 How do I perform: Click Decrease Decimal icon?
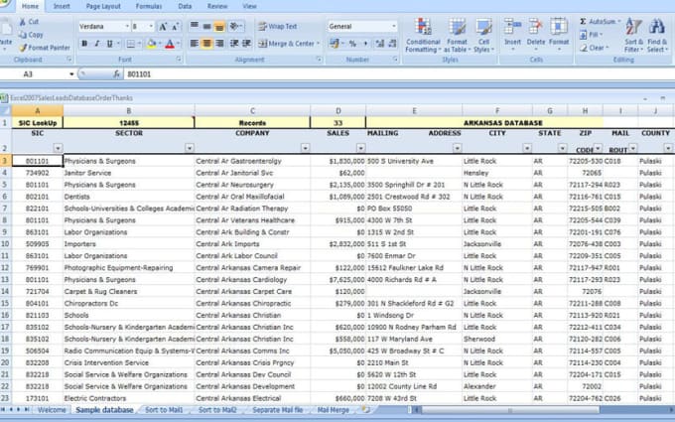[392, 44]
